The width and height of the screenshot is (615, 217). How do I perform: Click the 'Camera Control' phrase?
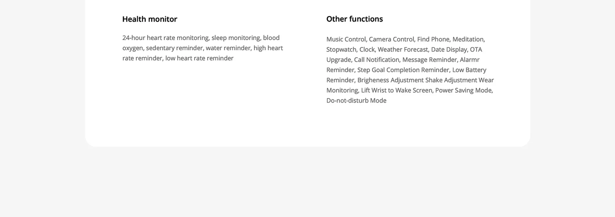point(391,39)
